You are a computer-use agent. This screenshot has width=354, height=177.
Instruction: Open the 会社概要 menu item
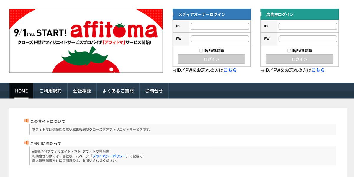coord(82,91)
